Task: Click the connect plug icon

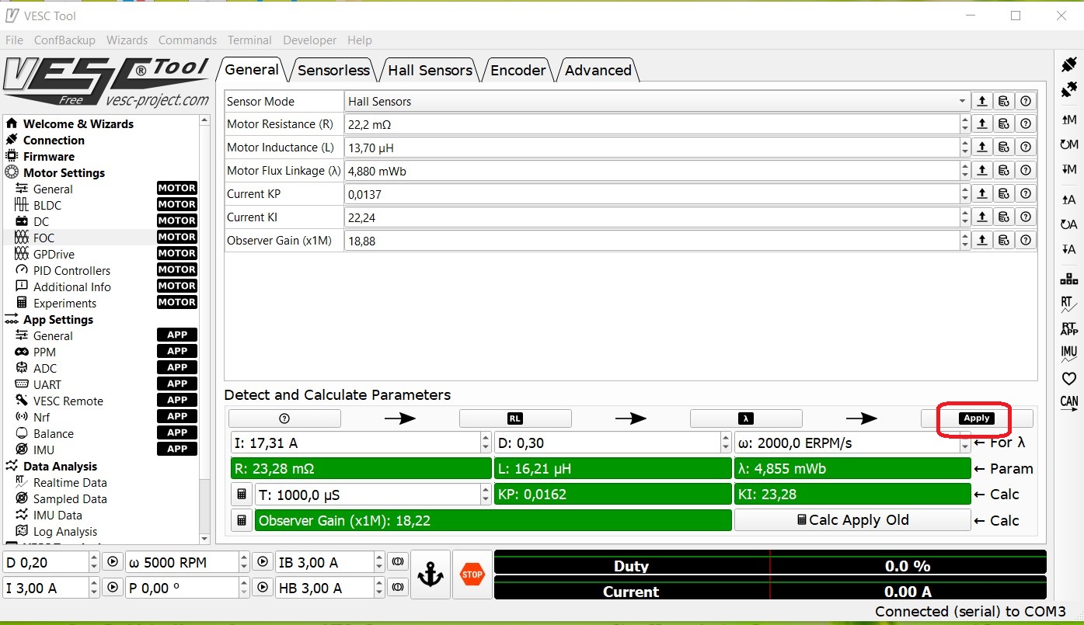Action: point(1069,64)
